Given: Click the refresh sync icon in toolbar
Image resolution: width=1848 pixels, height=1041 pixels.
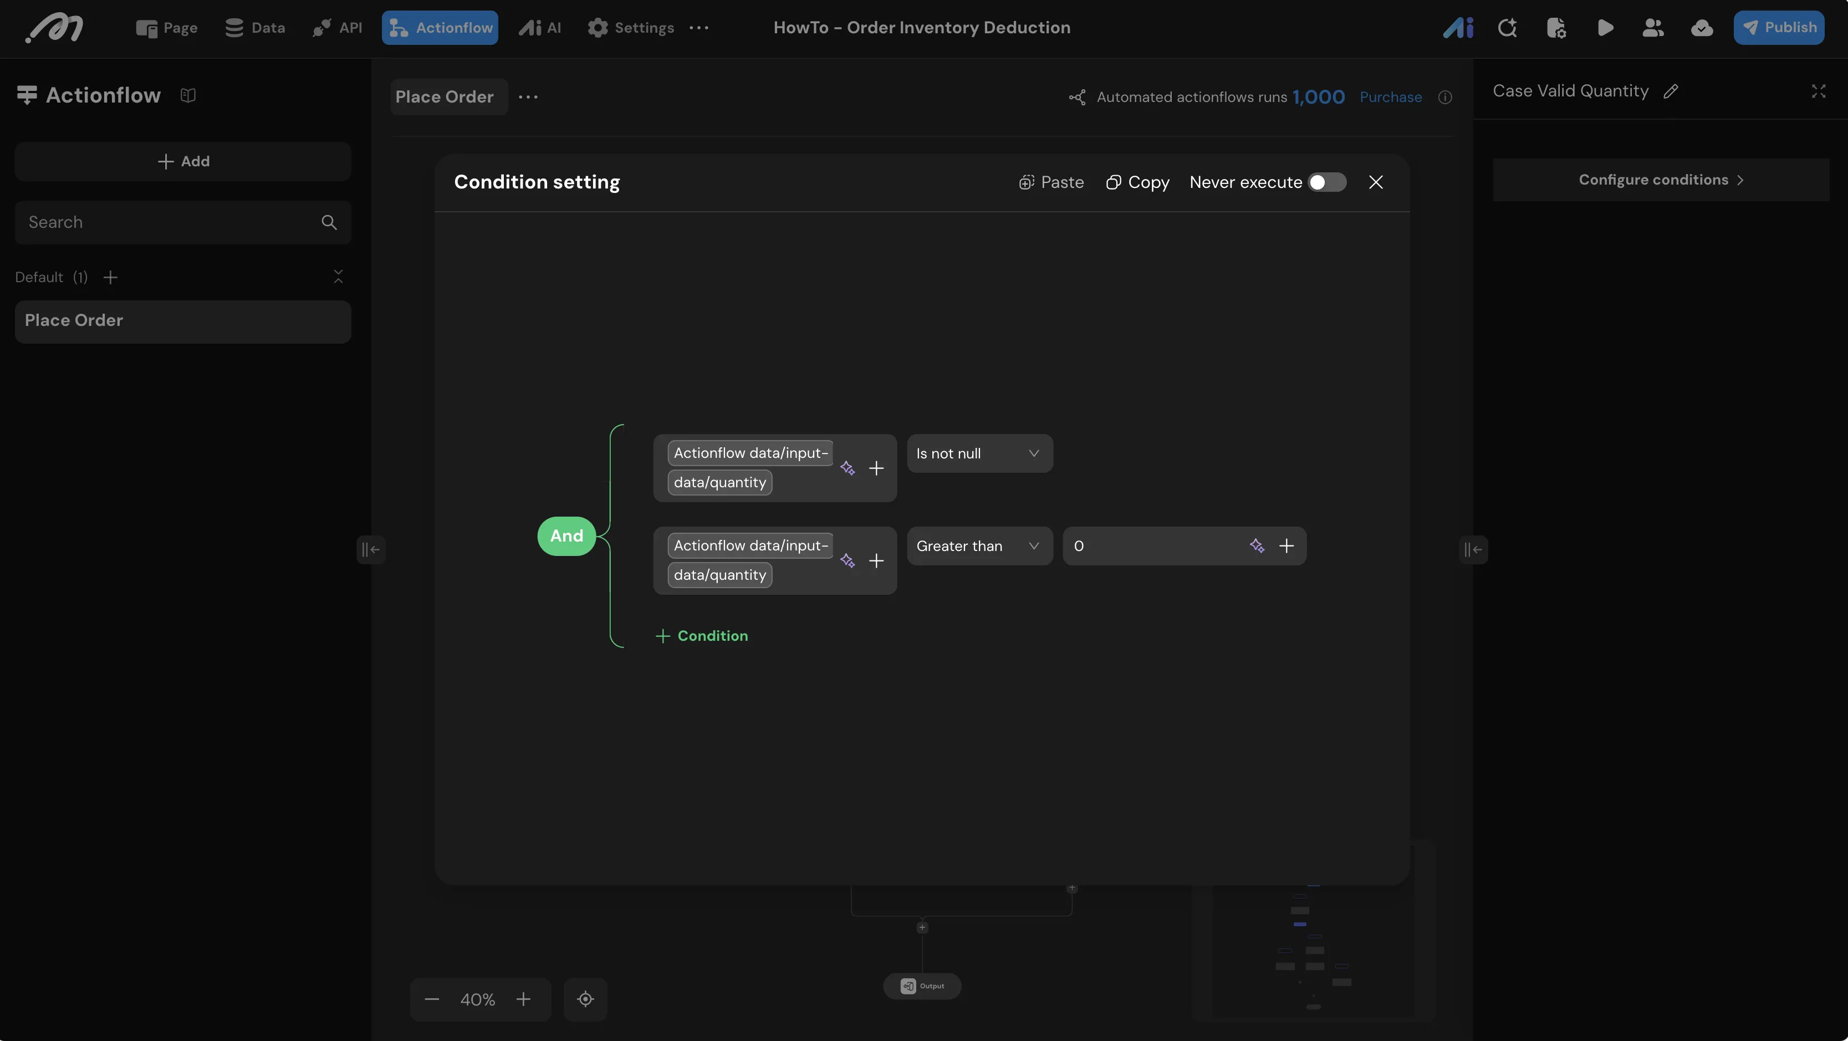Looking at the screenshot, I should click(1507, 28).
